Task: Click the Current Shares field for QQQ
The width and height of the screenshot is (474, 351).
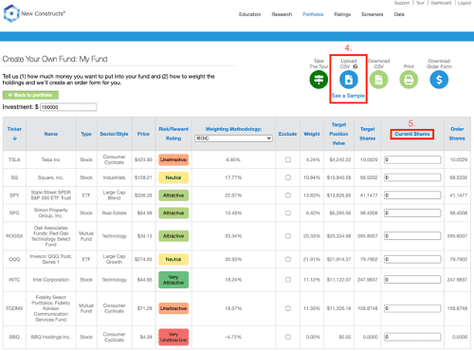Action: 412,259
